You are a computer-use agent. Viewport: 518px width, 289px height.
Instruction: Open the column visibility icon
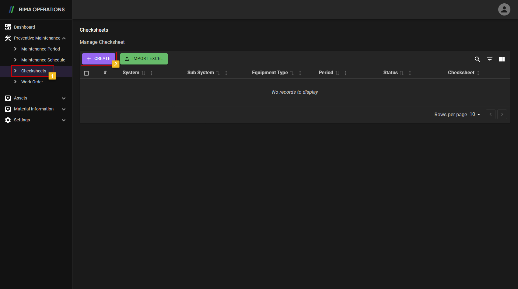pos(502,59)
